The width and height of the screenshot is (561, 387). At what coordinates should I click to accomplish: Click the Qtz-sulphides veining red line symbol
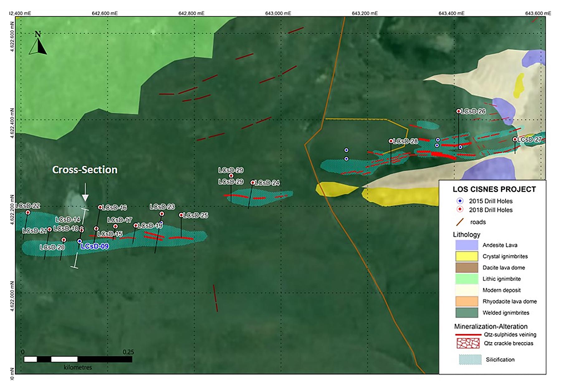coord(468,335)
